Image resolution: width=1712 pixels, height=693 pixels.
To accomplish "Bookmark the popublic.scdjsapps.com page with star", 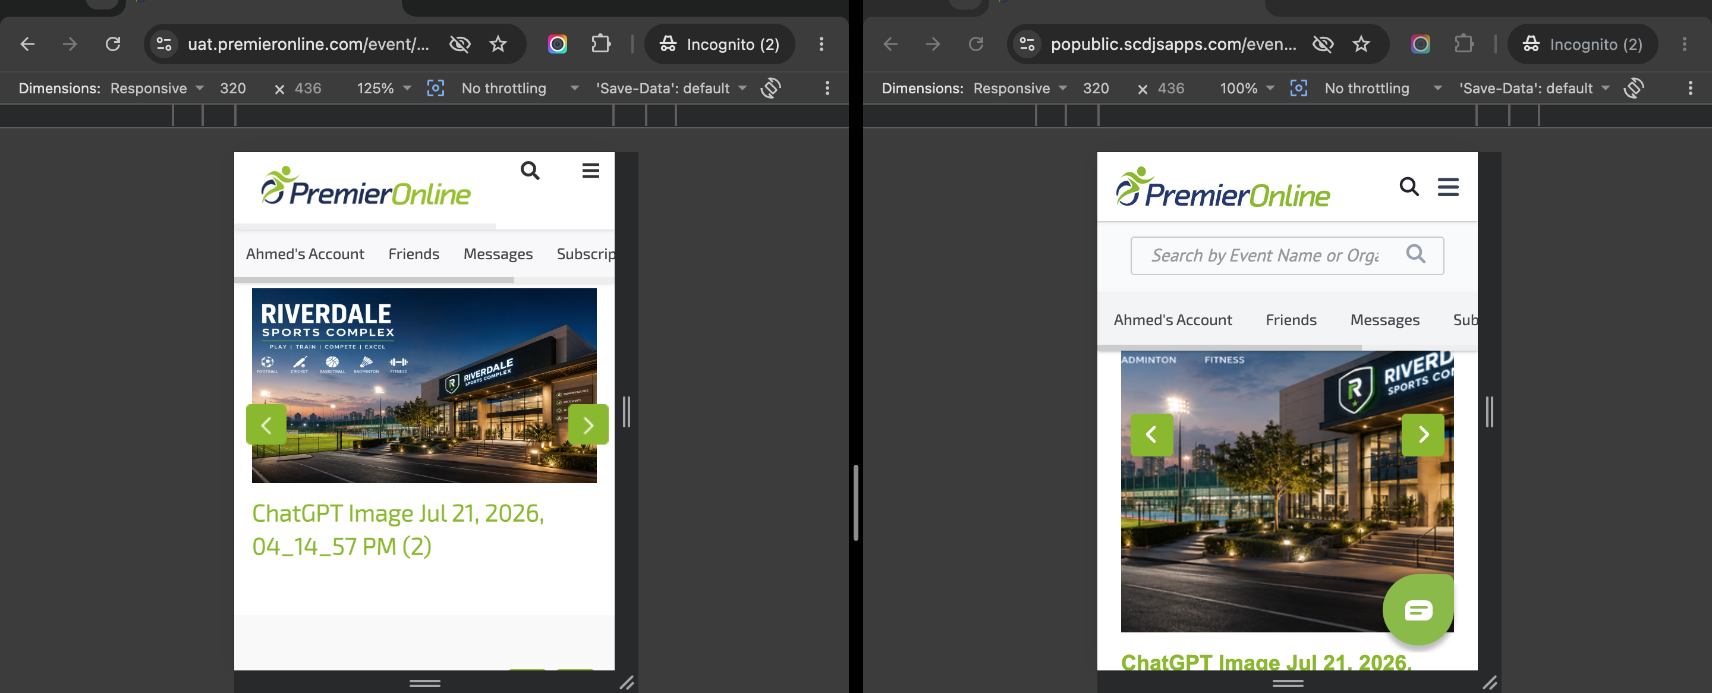I will [1361, 44].
